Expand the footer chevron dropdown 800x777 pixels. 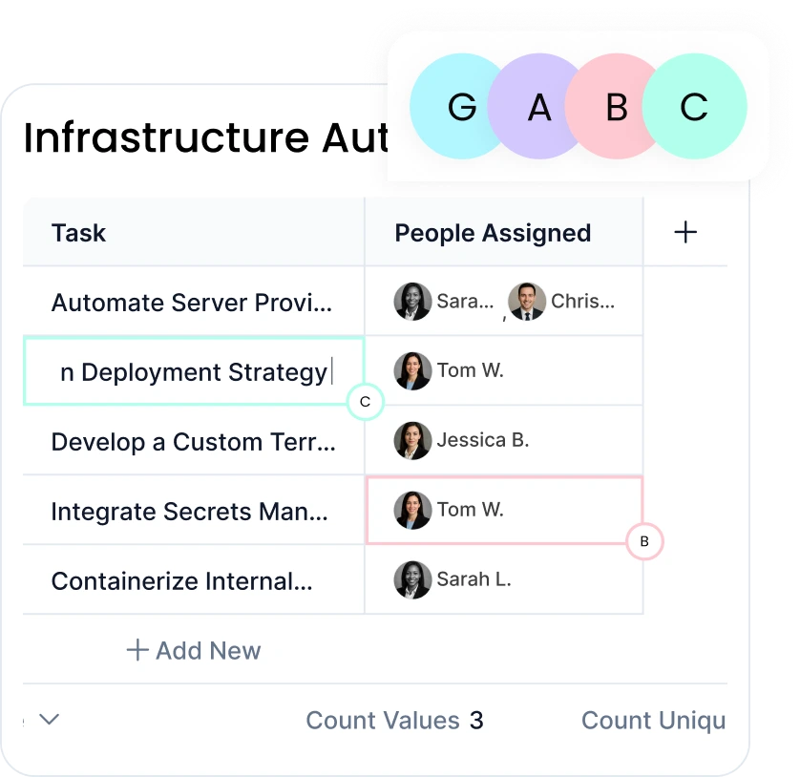(x=50, y=720)
